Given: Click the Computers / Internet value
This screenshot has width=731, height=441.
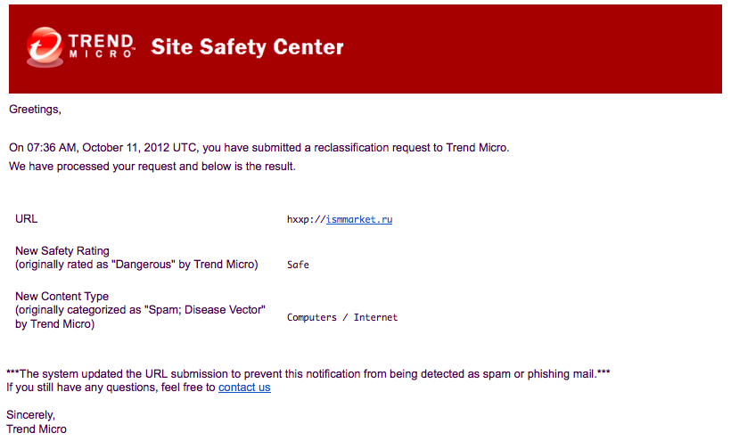Looking at the screenshot, I should click(342, 317).
